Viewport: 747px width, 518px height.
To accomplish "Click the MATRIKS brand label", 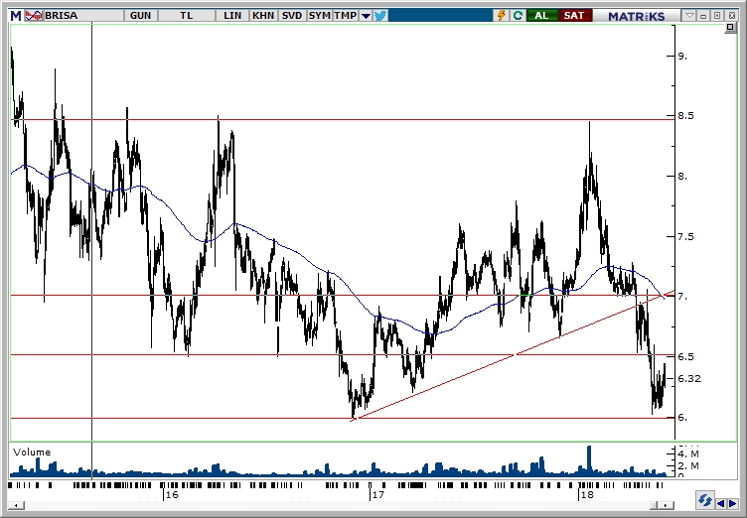I will [x=637, y=16].
